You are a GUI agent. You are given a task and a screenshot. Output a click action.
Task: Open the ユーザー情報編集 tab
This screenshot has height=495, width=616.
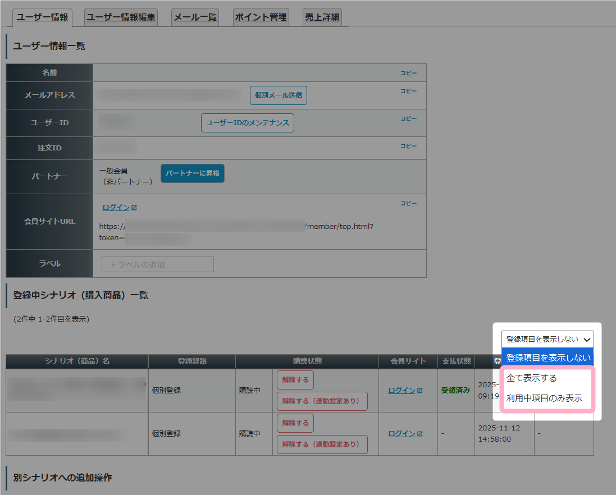tap(121, 17)
